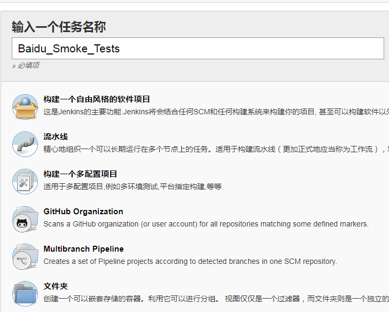Click the description starting 创建一个可以嵌套存储的容器
Screen dimensions: 389x312
(x=216, y=299)
